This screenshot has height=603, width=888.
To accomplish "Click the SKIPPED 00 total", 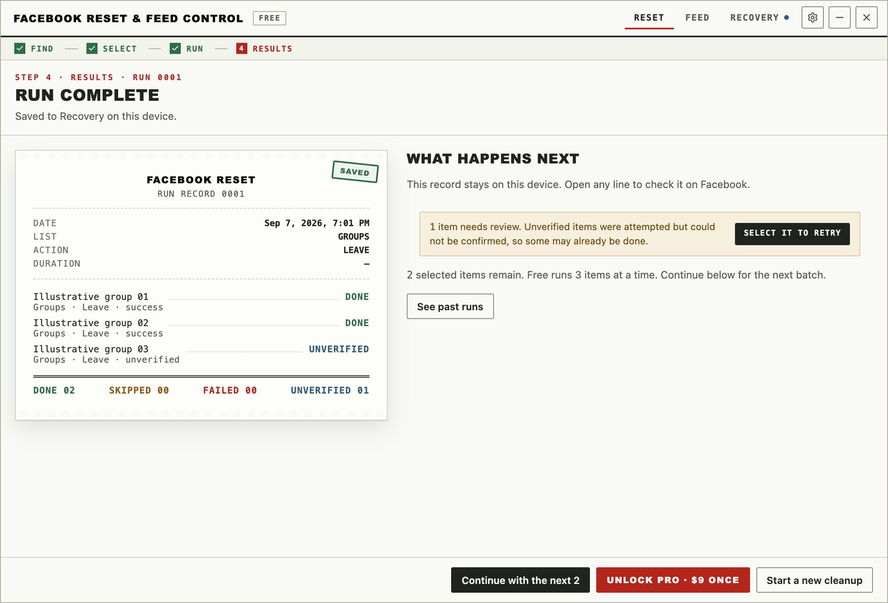I will [139, 390].
